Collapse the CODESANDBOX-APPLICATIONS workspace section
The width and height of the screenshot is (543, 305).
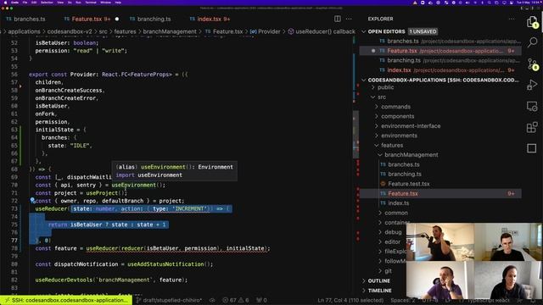click(x=364, y=80)
